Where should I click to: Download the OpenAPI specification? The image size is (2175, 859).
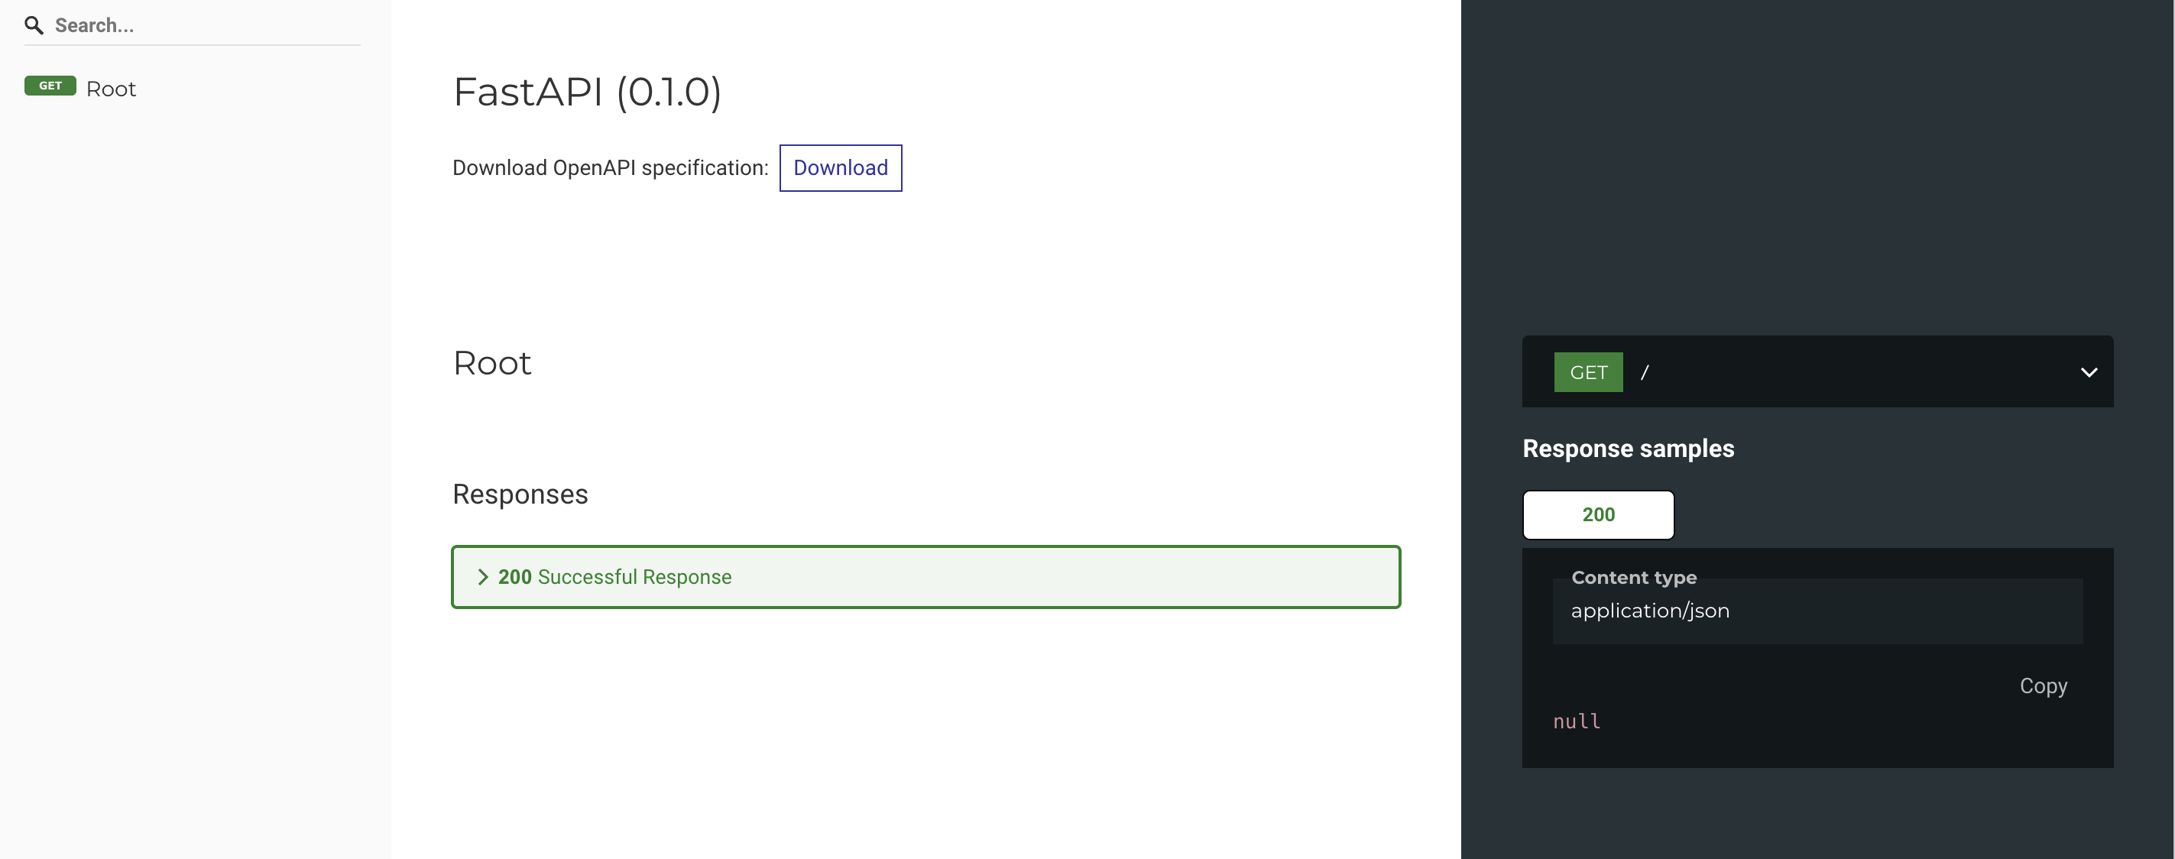point(840,167)
